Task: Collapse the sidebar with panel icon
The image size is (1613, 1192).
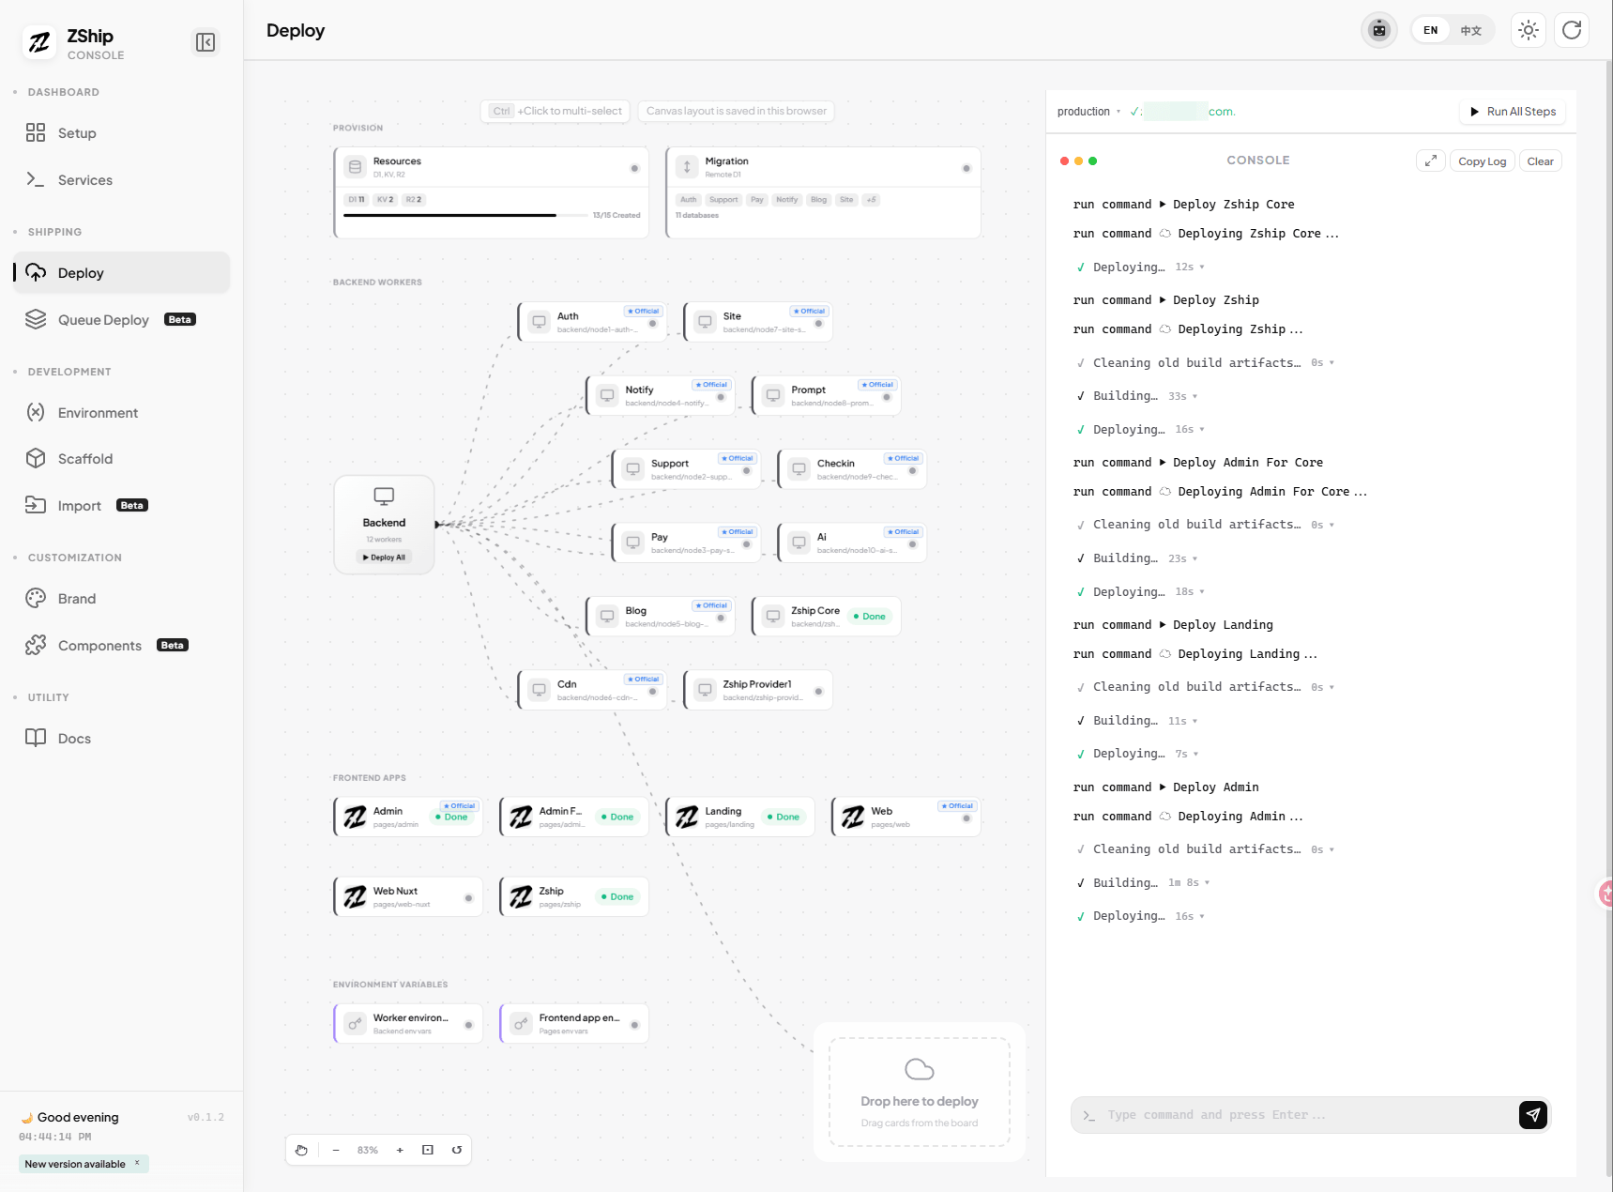Action: coord(205,42)
